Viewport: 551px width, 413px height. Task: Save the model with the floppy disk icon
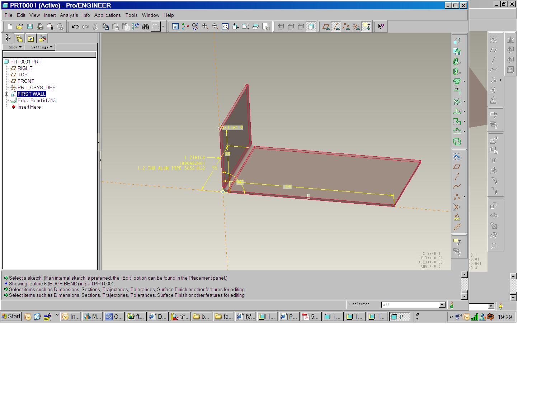30,27
